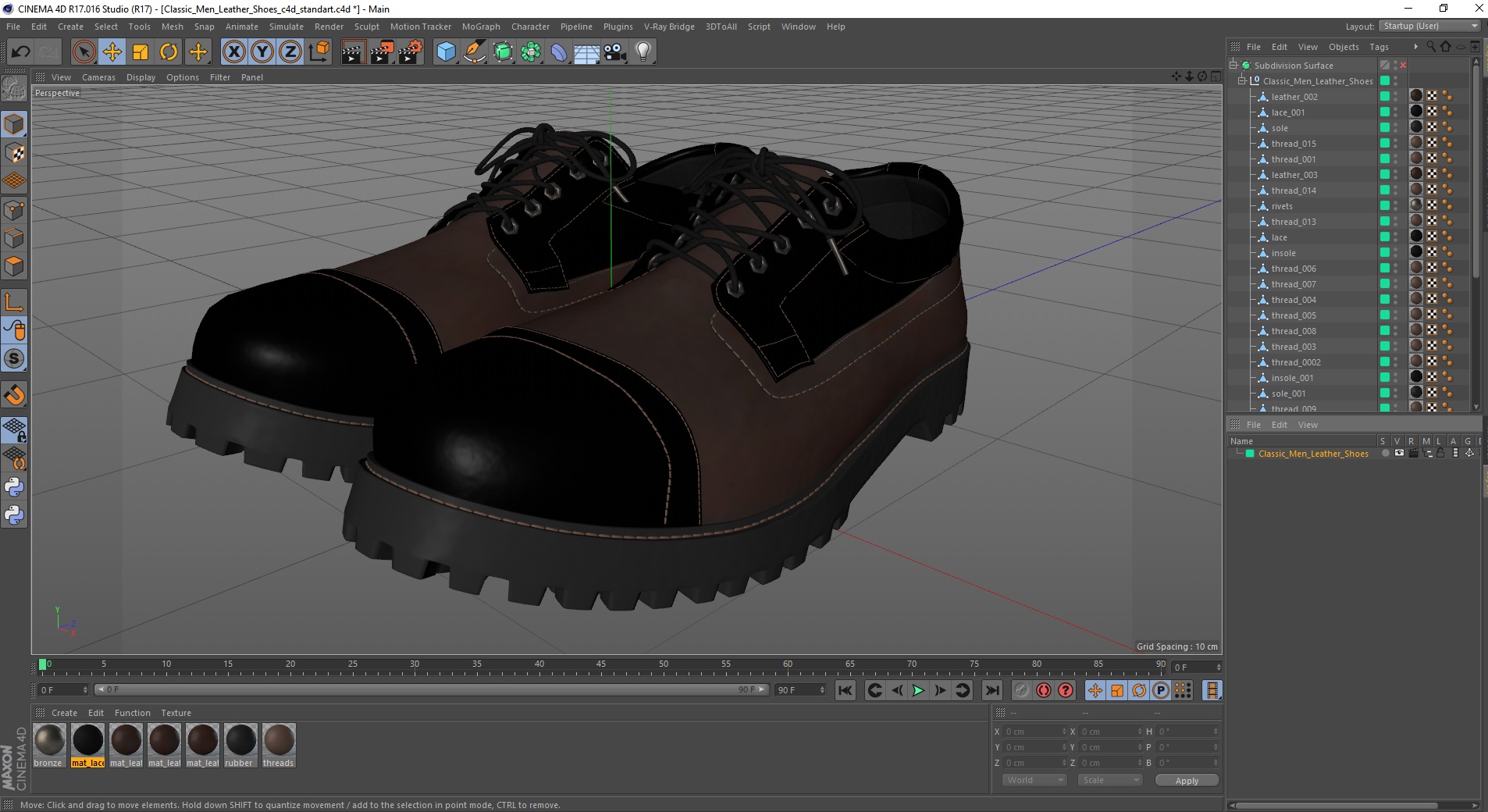Open the spline pen tool
The width and height of the screenshot is (1488, 812).
[x=474, y=52]
